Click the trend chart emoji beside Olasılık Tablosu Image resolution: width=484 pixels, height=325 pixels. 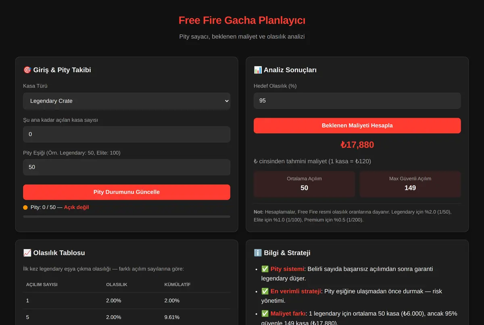point(27,253)
